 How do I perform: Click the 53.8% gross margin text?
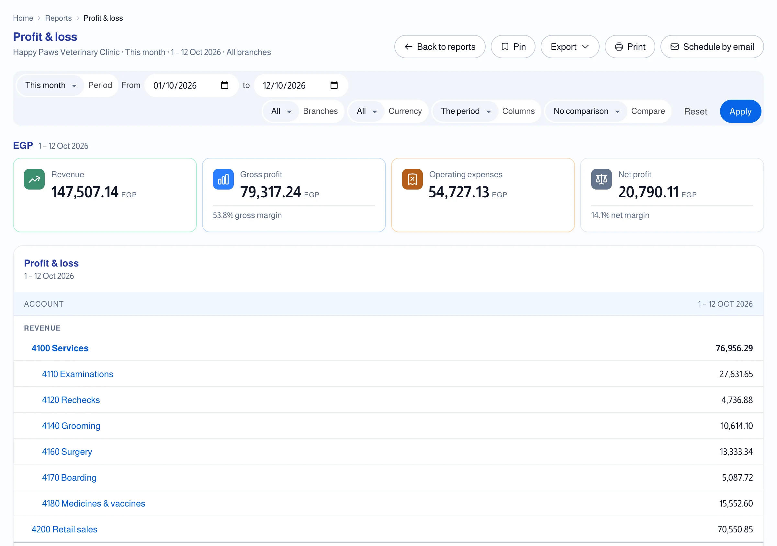[x=247, y=215]
